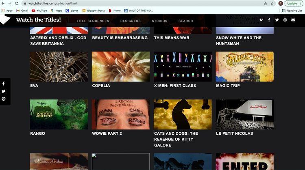Click the broken image thumbnail at bottom
Screen dimensions: 305x170
[x=121, y=161]
